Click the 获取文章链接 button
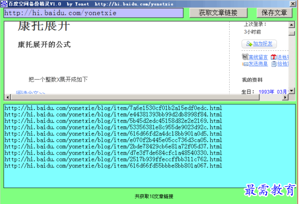This screenshot has height=204, width=299. click(218, 13)
